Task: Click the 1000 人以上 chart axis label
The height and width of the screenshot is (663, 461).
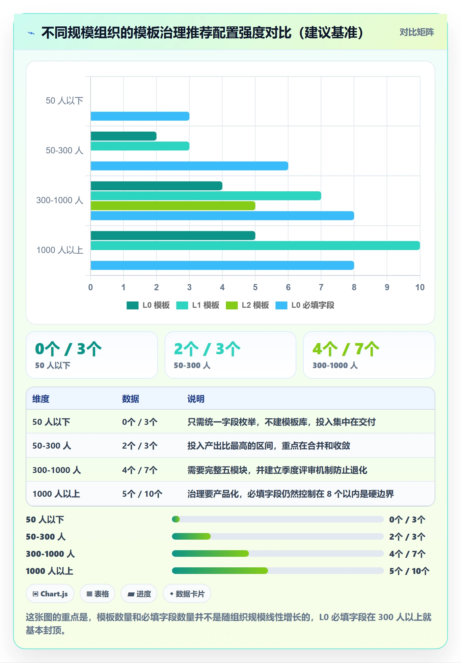Action: coord(60,250)
